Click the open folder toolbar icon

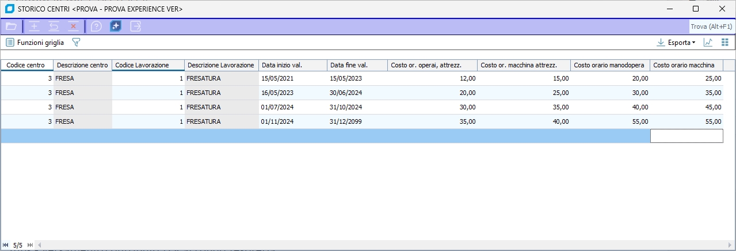point(11,26)
